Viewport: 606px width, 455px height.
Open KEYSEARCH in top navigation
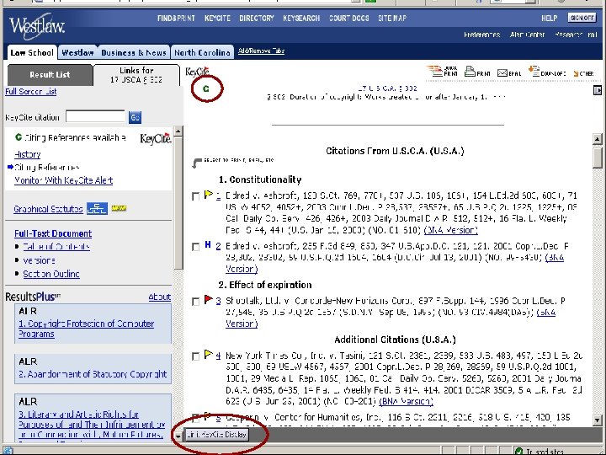point(301,19)
